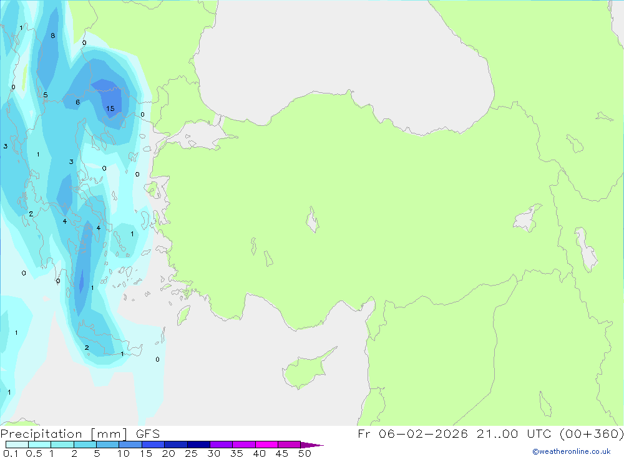624x457 pixels.
Task: Click the '30' legend scale label
Action: [214, 453]
